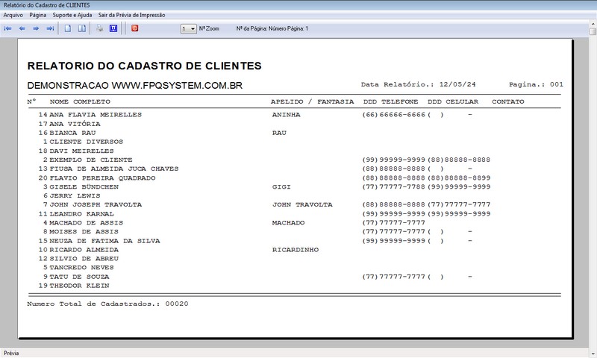Go to the previous page arrow

[x=22, y=28]
